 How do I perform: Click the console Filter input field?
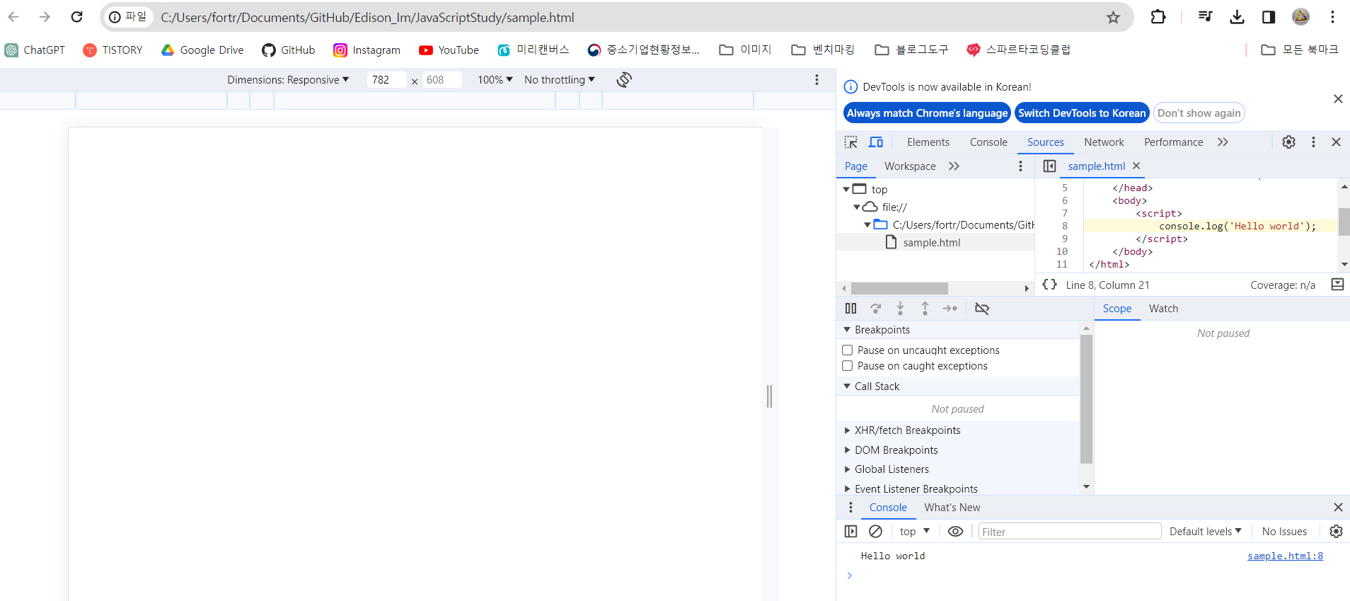coord(1069,531)
